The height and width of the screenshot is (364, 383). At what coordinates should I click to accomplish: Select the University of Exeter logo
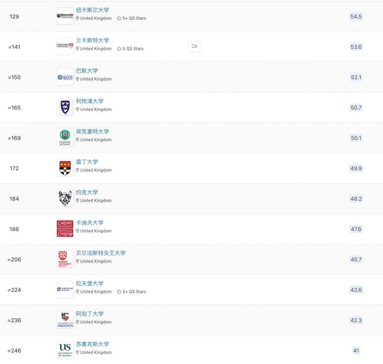(x=65, y=138)
